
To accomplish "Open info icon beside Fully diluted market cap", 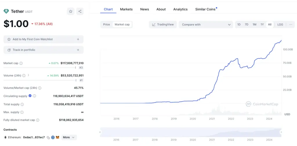I will tap(38, 120).
